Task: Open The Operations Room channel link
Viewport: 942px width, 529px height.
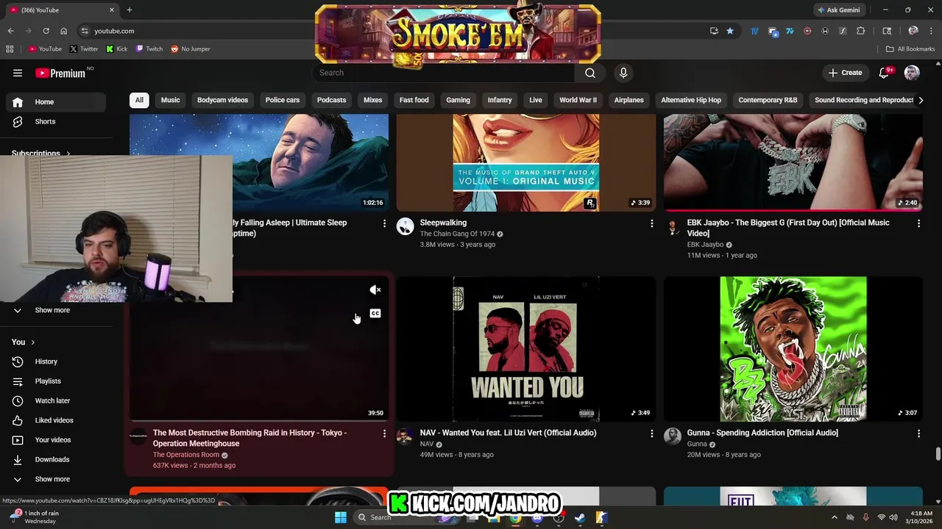Action: click(186, 455)
